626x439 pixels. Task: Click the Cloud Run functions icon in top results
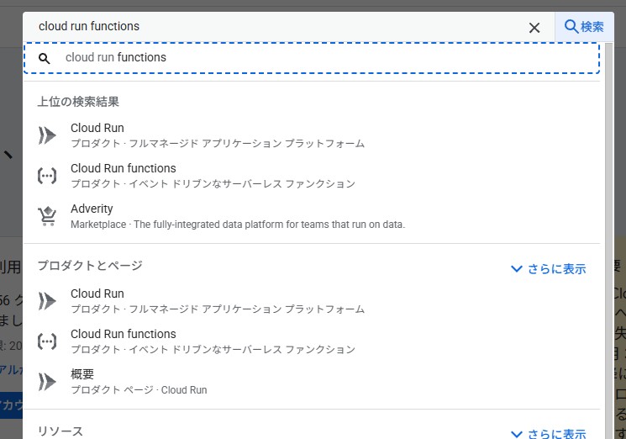coord(48,176)
